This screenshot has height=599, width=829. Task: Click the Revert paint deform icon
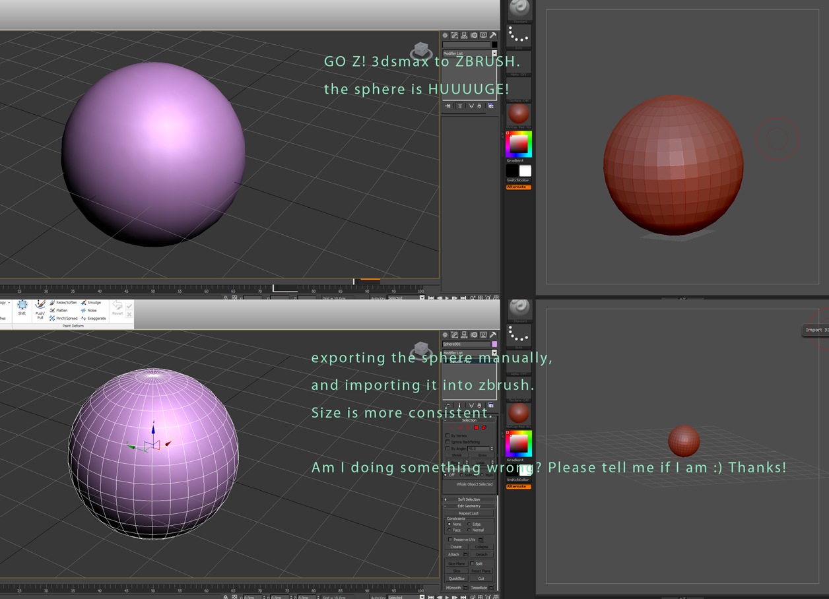pyautogui.click(x=117, y=307)
